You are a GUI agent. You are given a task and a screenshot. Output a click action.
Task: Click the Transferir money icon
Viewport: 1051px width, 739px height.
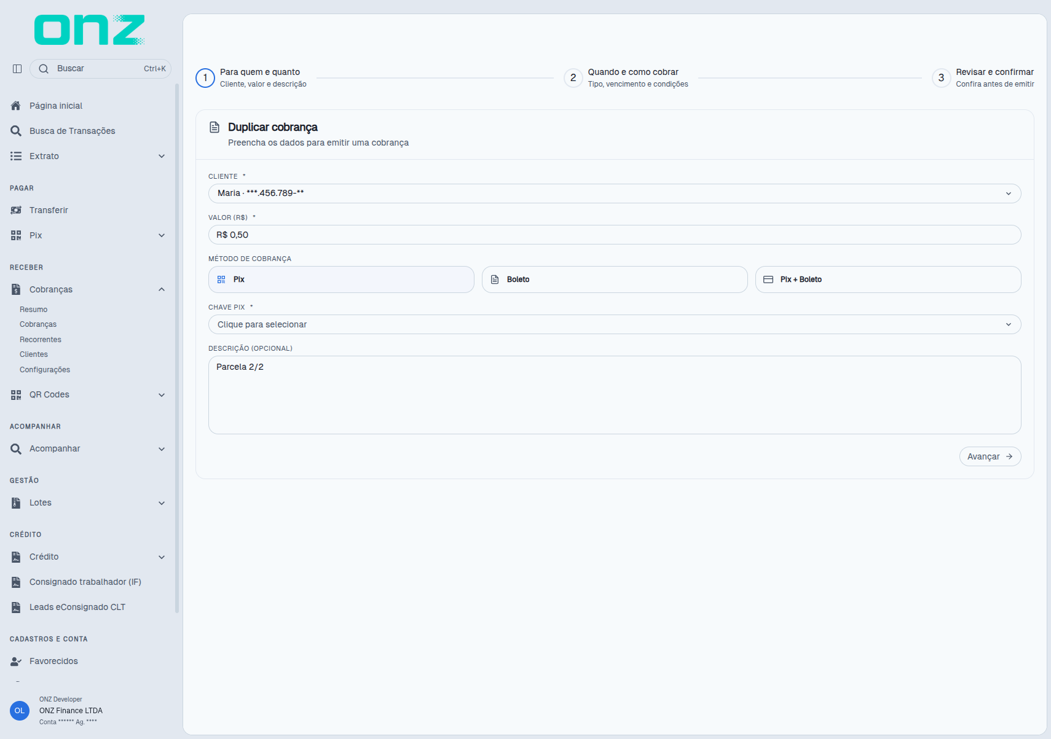coord(16,210)
